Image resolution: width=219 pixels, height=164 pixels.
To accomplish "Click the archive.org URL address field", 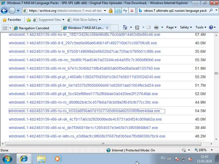I will pos(65,11).
